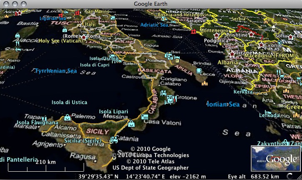Viewport: 302px width, 180px height.
Task: Open the red hospital icon near Dubrovnik
Action: point(193,31)
